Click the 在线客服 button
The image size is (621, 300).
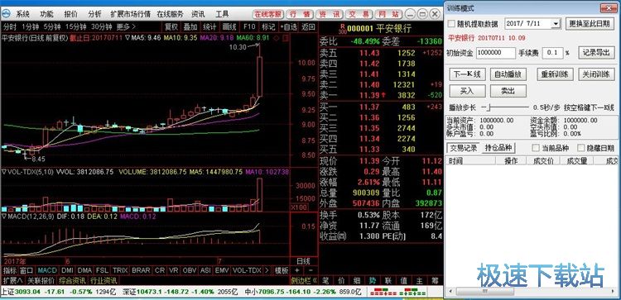point(267,14)
